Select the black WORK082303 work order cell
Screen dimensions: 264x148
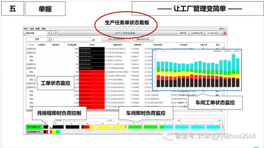pyautogui.click(x=92, y=49)
